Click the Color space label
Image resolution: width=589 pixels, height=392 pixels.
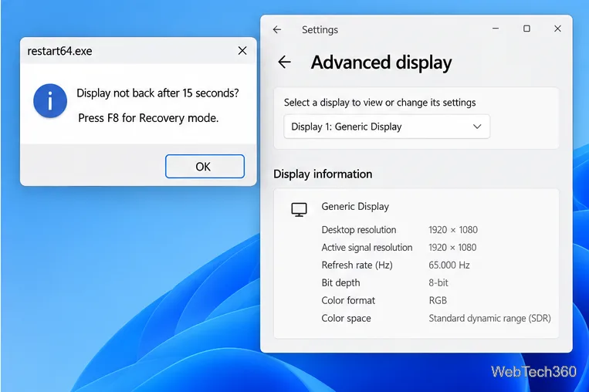tap(346, 319)
